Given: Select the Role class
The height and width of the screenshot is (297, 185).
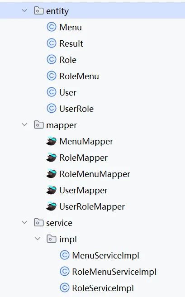Looking at the screenshot, I should [68, 60].
